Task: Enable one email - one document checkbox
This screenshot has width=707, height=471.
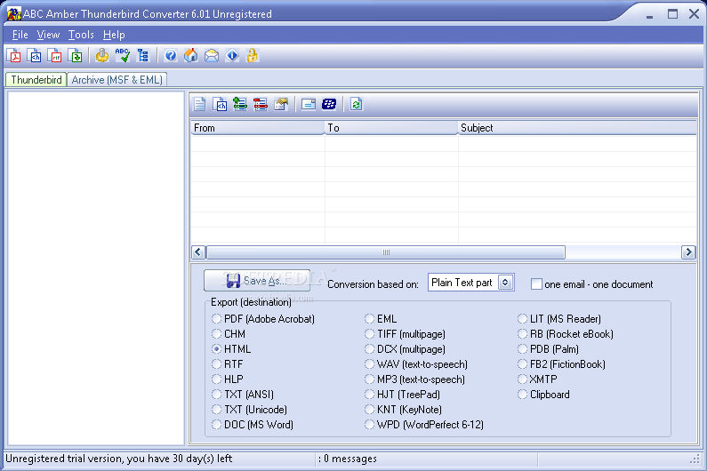Action: 536,284
